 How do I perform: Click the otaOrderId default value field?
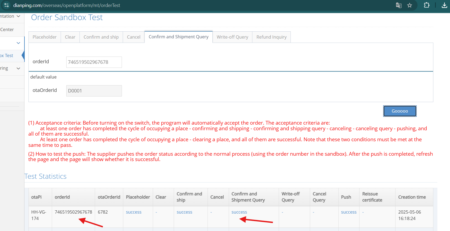click(x=94, y=91)
